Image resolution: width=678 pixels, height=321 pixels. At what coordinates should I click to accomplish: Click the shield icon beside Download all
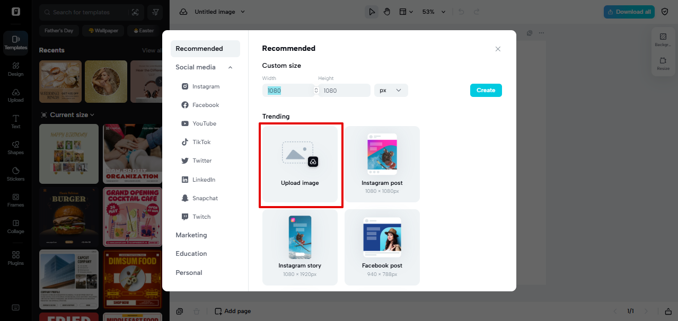coord(665,12)
